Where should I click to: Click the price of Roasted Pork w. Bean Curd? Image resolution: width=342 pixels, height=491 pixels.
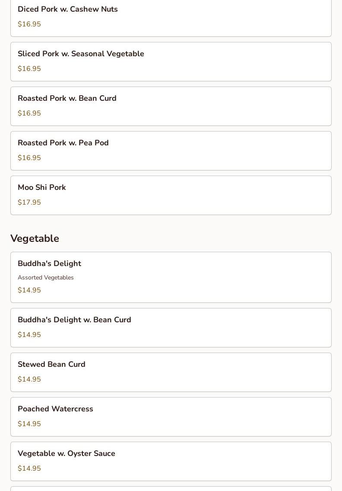tap(29, 113)
